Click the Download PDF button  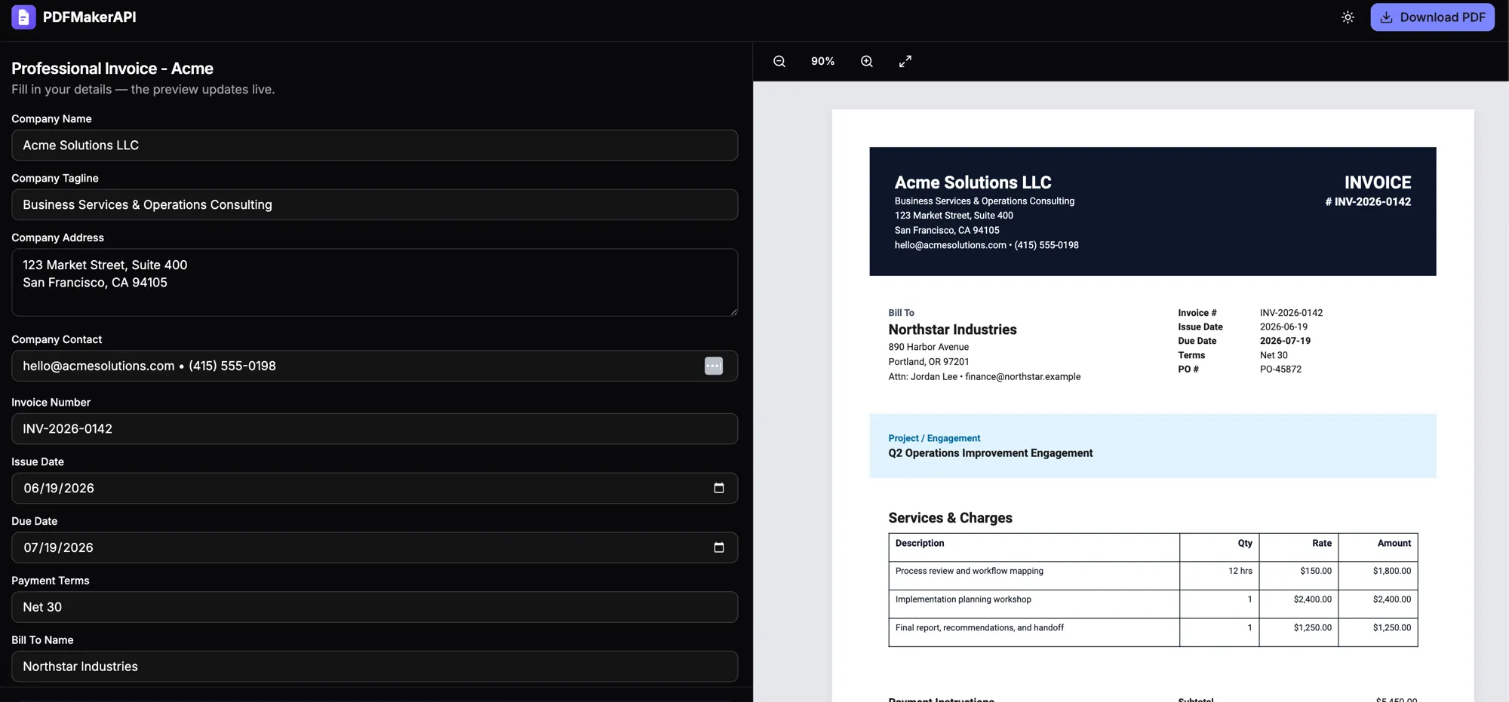click(x=1432, y=17)
